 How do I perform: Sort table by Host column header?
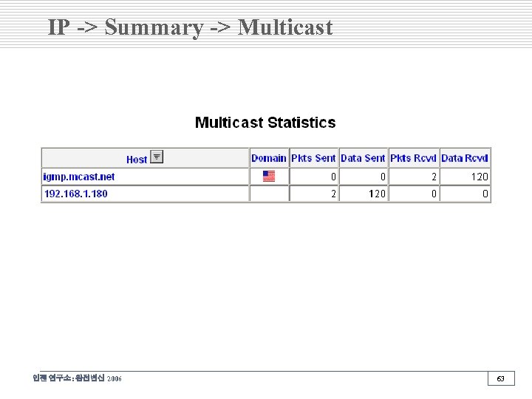click(137, 160)
